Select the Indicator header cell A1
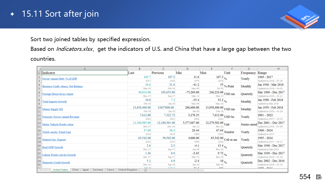 coord(85,73)
